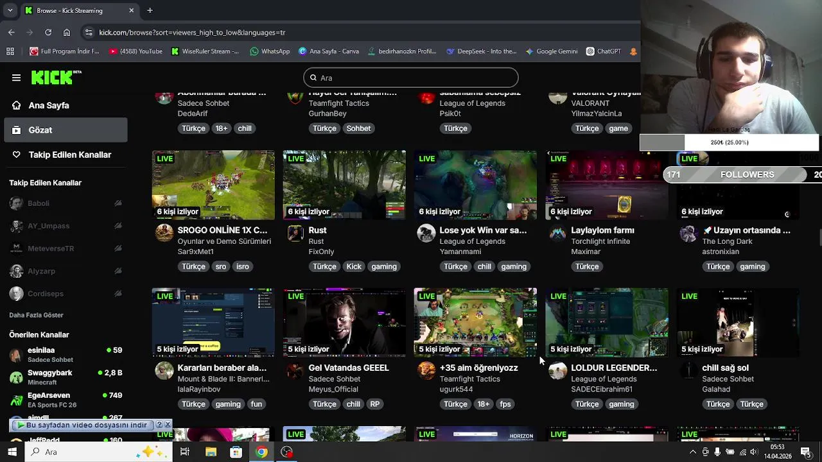Open the ChatGPT bookmark

point(604,51)
